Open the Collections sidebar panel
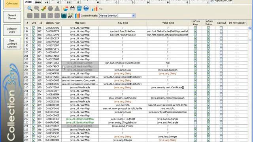Viewport: 253px width, 142px height. pyautogui.click(x=12, y=4)
